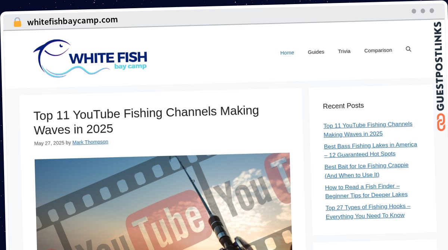Image resolution: width=448 pixels, height=250 pixels.
Task: Click the orange padlock security icon
Action: pos(17,22)
